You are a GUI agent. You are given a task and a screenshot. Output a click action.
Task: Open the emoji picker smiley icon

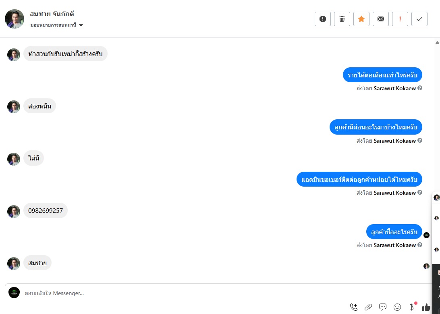click(x=397, y=307)
